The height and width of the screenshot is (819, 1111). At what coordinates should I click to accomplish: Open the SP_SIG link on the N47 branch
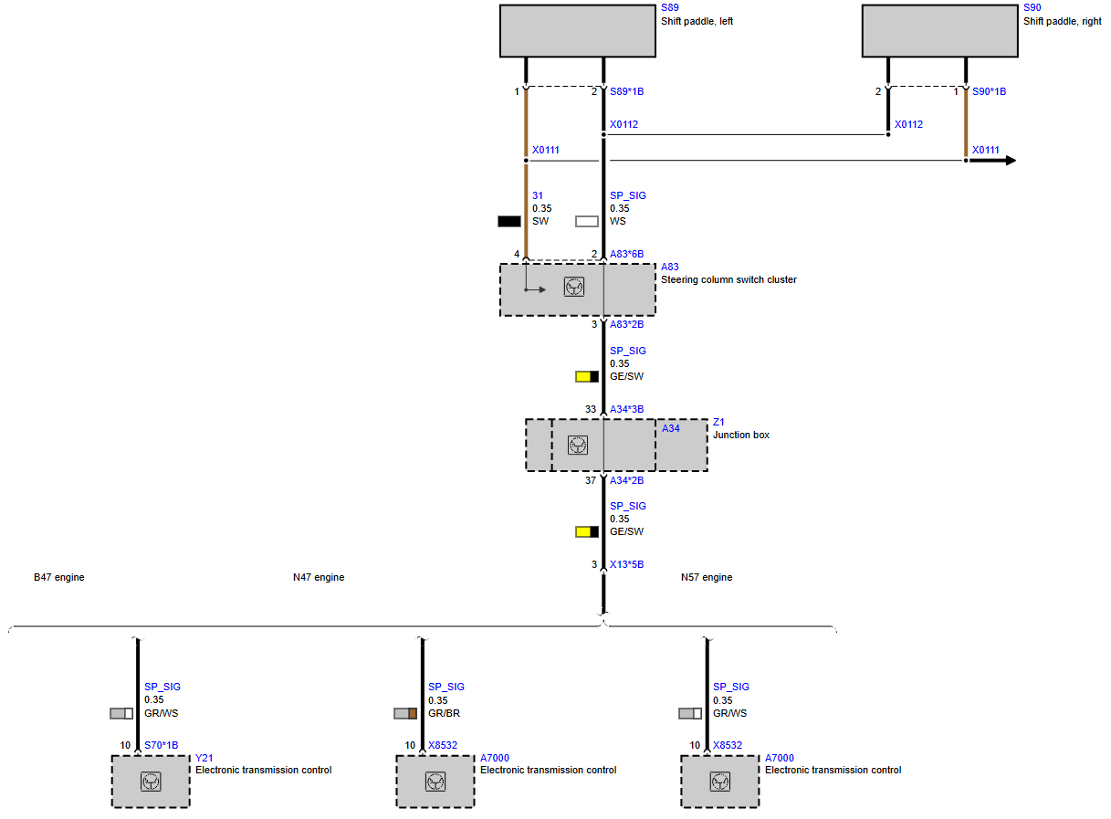click(x=446, y=687)
